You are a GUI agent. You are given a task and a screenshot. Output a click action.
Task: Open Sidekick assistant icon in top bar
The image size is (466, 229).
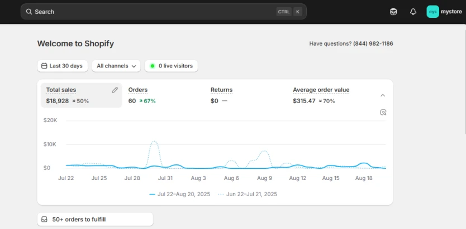[393, 12]
